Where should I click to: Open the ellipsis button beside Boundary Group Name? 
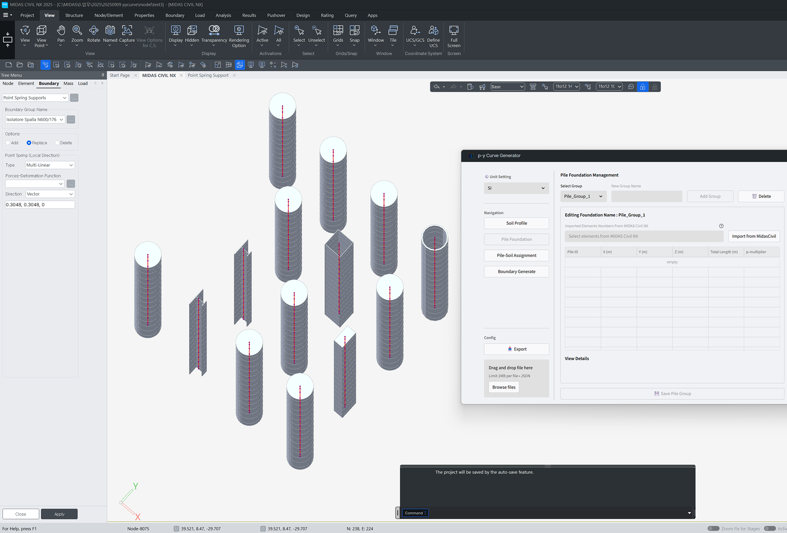coord(71,119)
